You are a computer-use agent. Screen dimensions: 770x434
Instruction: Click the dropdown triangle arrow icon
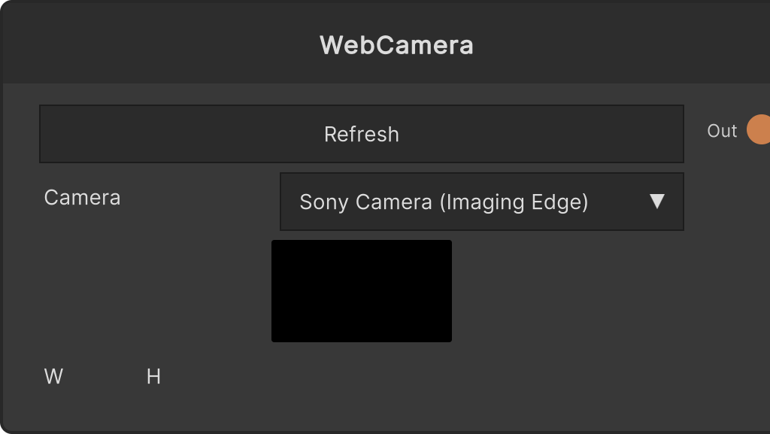[x=656, y=202]
